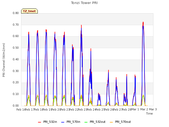Click the Mar 2 x-axis date label

coord(144,109)
